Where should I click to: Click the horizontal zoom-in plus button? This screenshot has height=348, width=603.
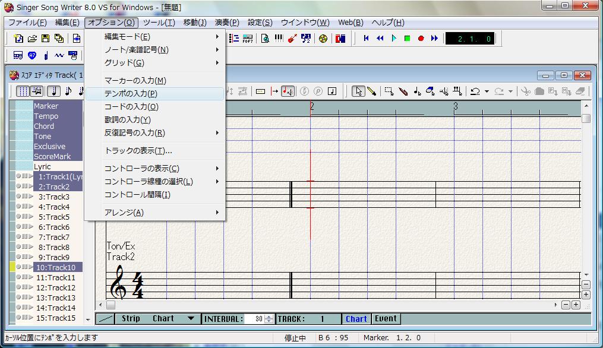[576, 305]
